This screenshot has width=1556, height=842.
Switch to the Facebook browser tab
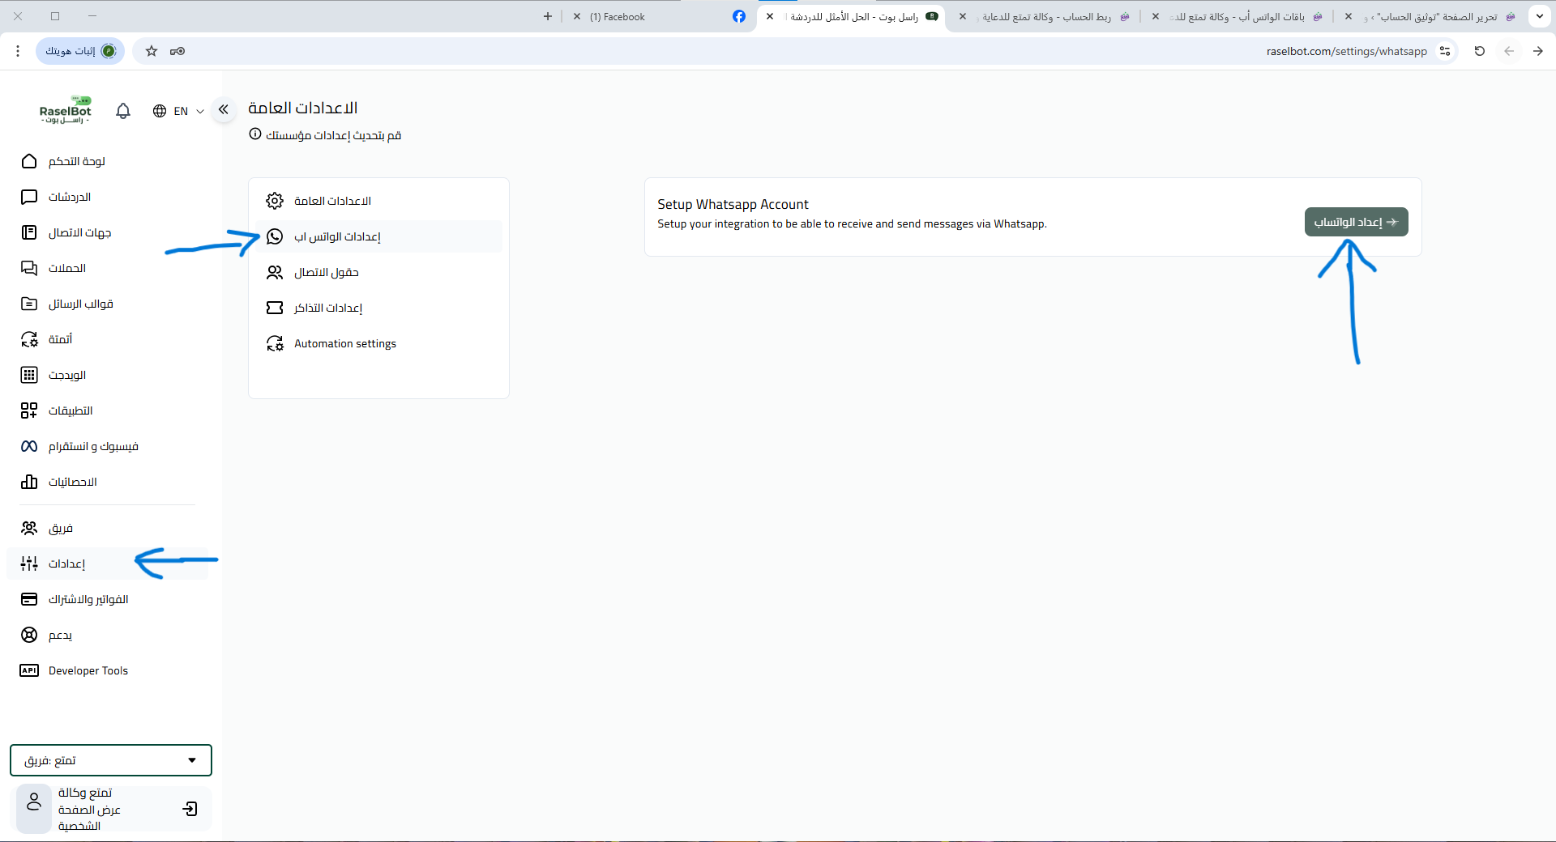coord(656,16)
